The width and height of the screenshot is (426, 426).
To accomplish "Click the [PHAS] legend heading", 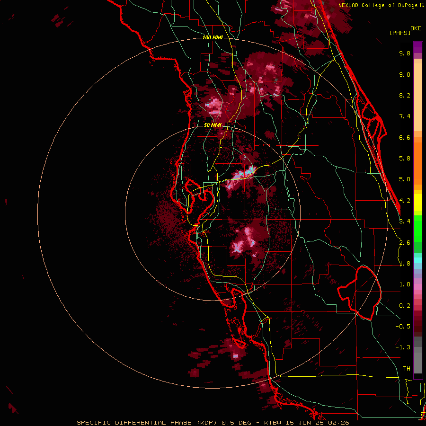I will (400, 33).
